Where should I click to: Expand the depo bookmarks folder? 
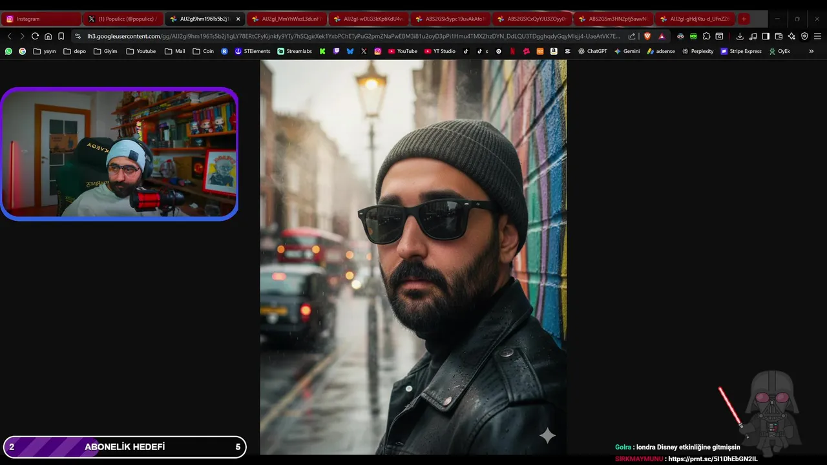pos(74,51)
